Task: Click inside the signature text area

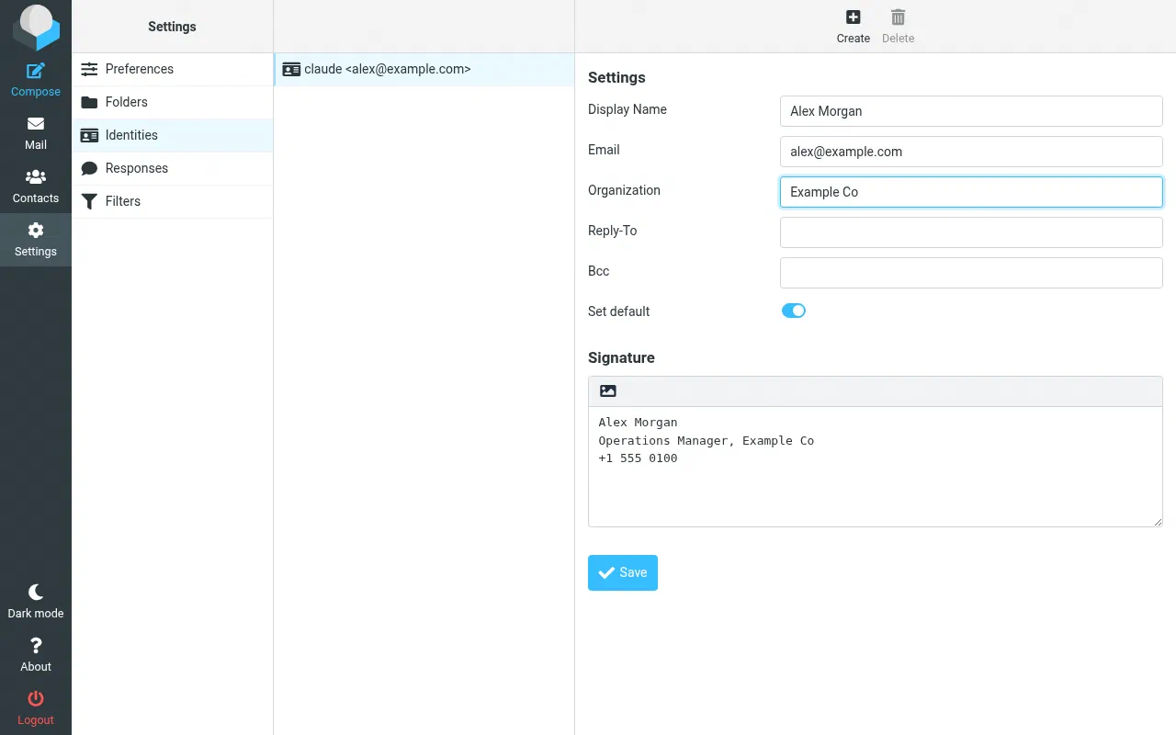Action: [x=876, y=467]
